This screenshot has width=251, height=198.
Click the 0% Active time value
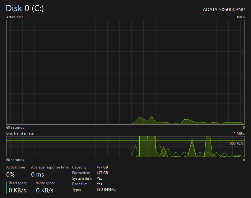point(10,174)
